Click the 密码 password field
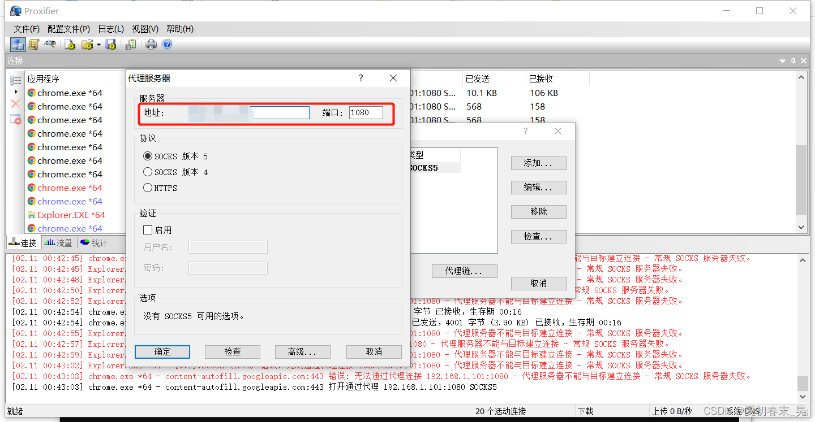This screenshot has height=422, width=815. coord(228,268)
